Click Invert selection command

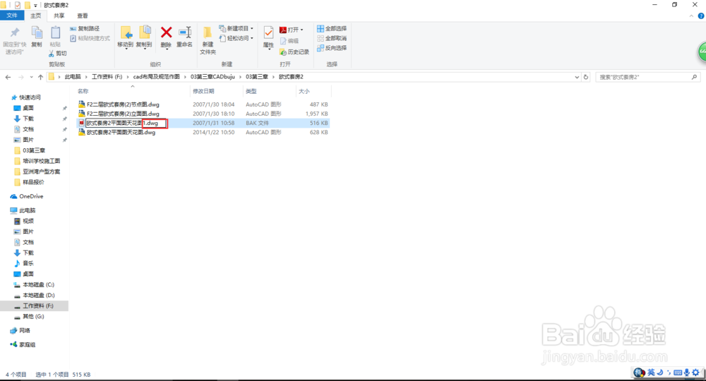(332, 48)
